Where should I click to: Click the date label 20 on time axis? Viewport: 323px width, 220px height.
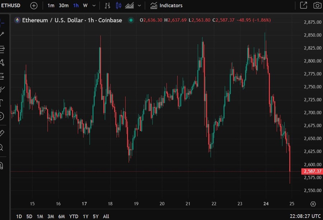pyautogui.click(x=162, y=204)
